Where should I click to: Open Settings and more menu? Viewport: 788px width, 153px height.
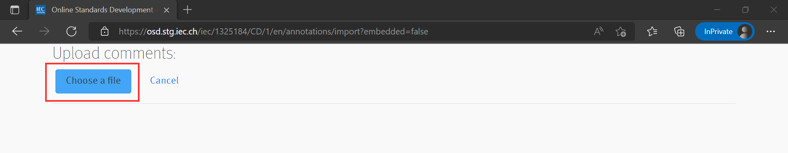click(x=771, y=31)
